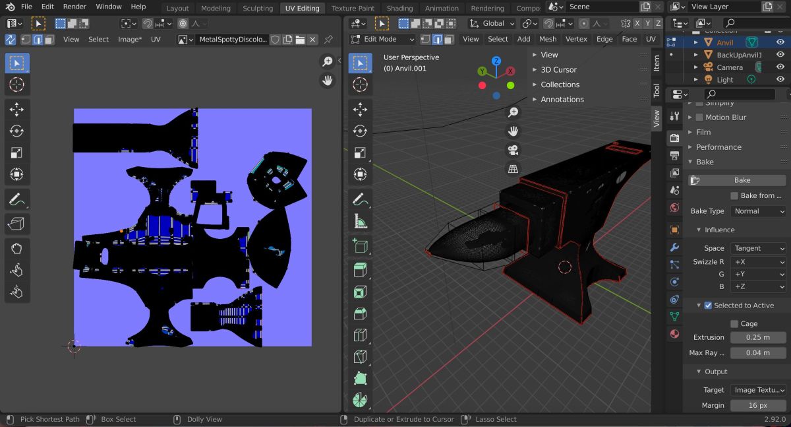Screen dimensions: 791x427
Task: Toggle Light visibility eye
Action: pyautogui.click(x=780, y=80)
